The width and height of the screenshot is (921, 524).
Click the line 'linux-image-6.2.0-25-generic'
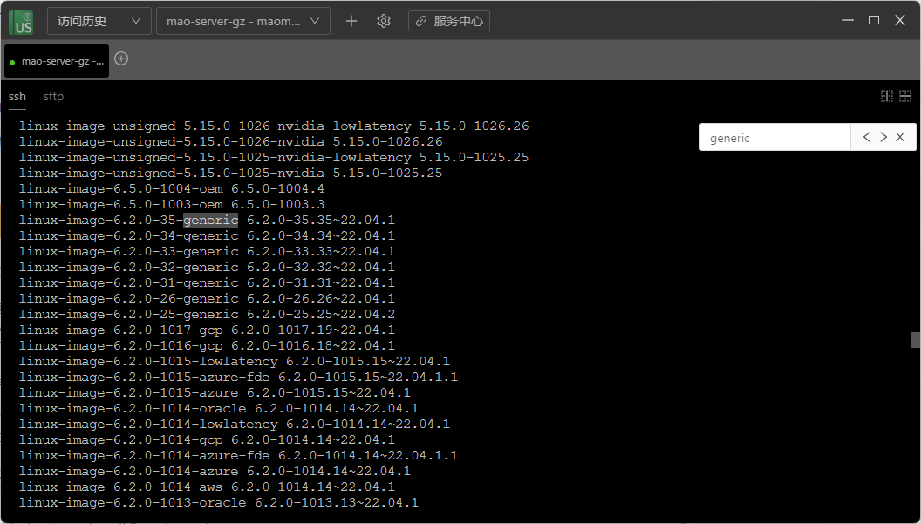[207, 314]
